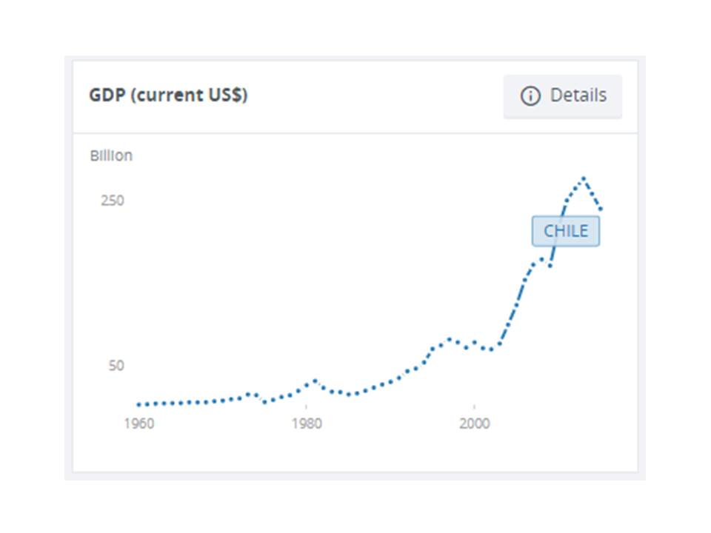Click the info icon beside Details
The height and width of the screenshot is (533, 711).
point(530,95)
